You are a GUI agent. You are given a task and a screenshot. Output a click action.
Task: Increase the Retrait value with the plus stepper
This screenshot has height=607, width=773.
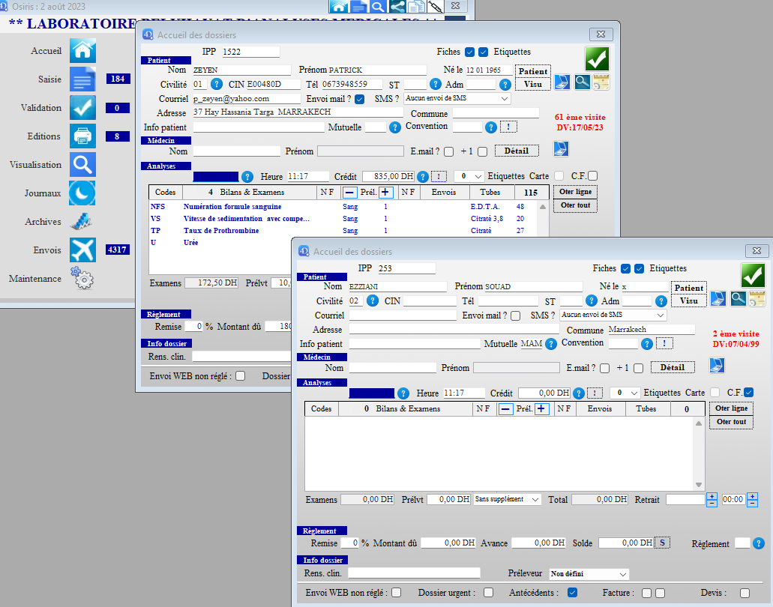(712, 495)
